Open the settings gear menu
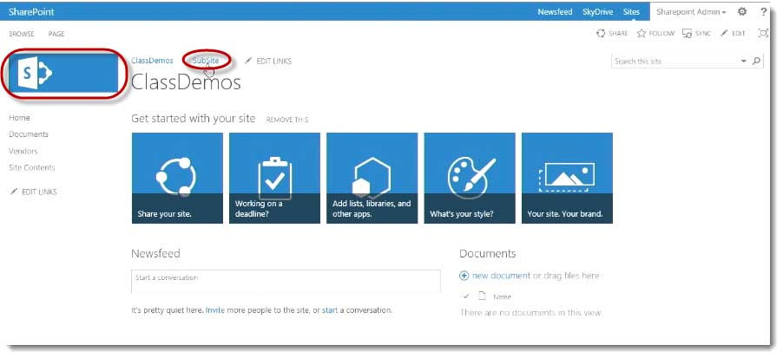The height and width of the screenshot is (358, 783). point(742,11)
